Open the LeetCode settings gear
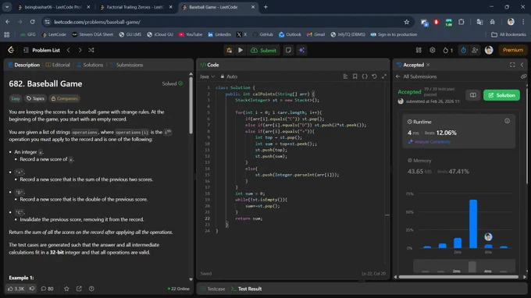Image resolution: width=531 pixels, height=298 pixels. [x=433, y=50]
